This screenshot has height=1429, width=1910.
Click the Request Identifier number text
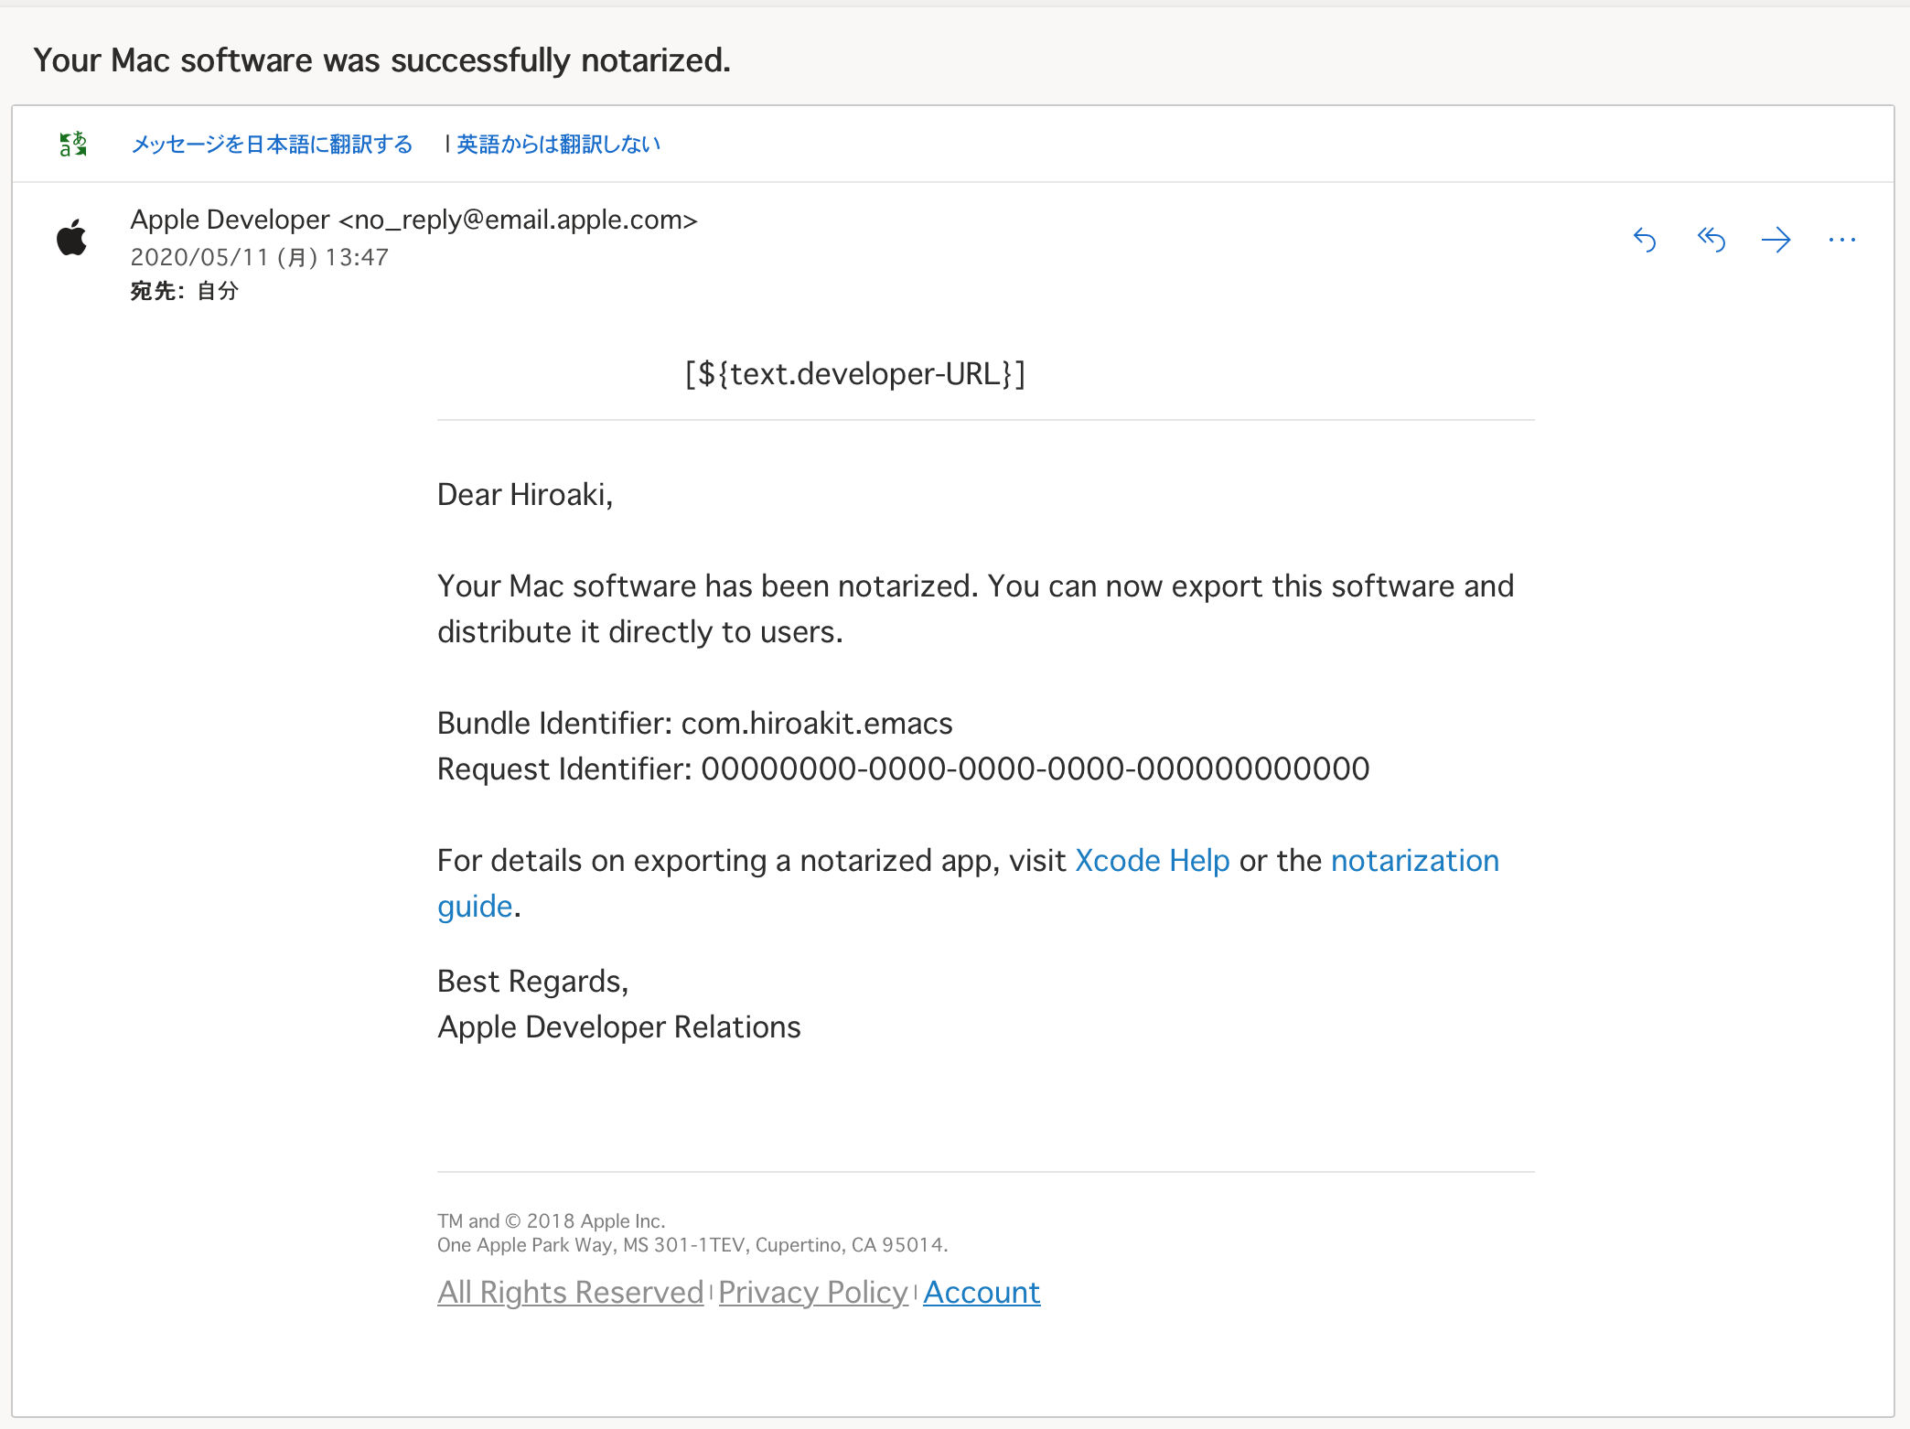point(1035,769)
